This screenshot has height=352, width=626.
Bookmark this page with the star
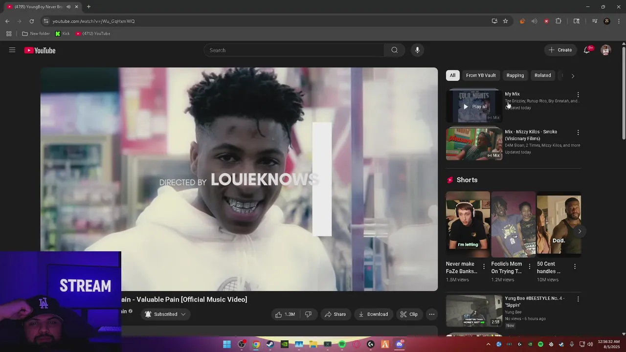click(x=506, y=21)
